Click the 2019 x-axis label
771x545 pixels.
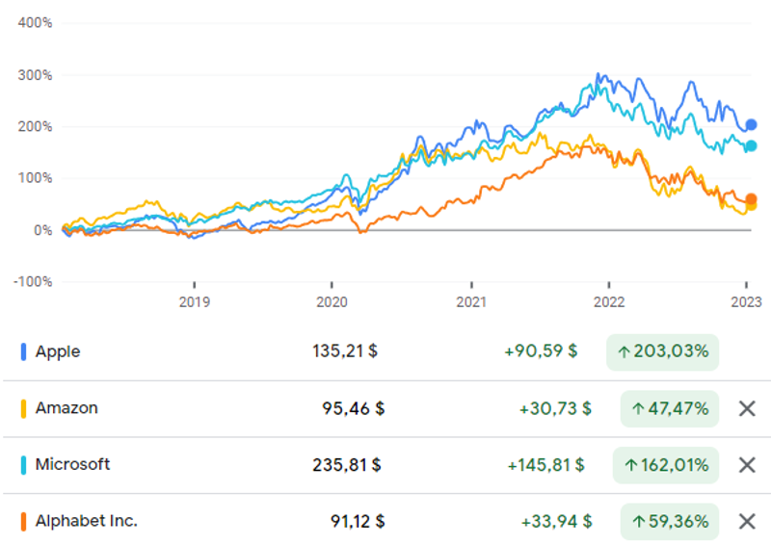tap(195, 301)
